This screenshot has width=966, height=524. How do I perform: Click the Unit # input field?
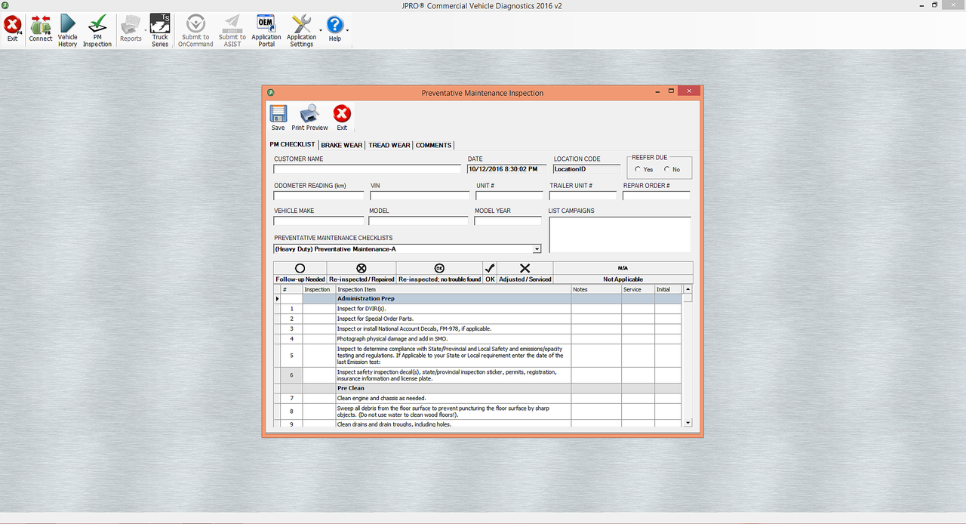tap(509, 196)
